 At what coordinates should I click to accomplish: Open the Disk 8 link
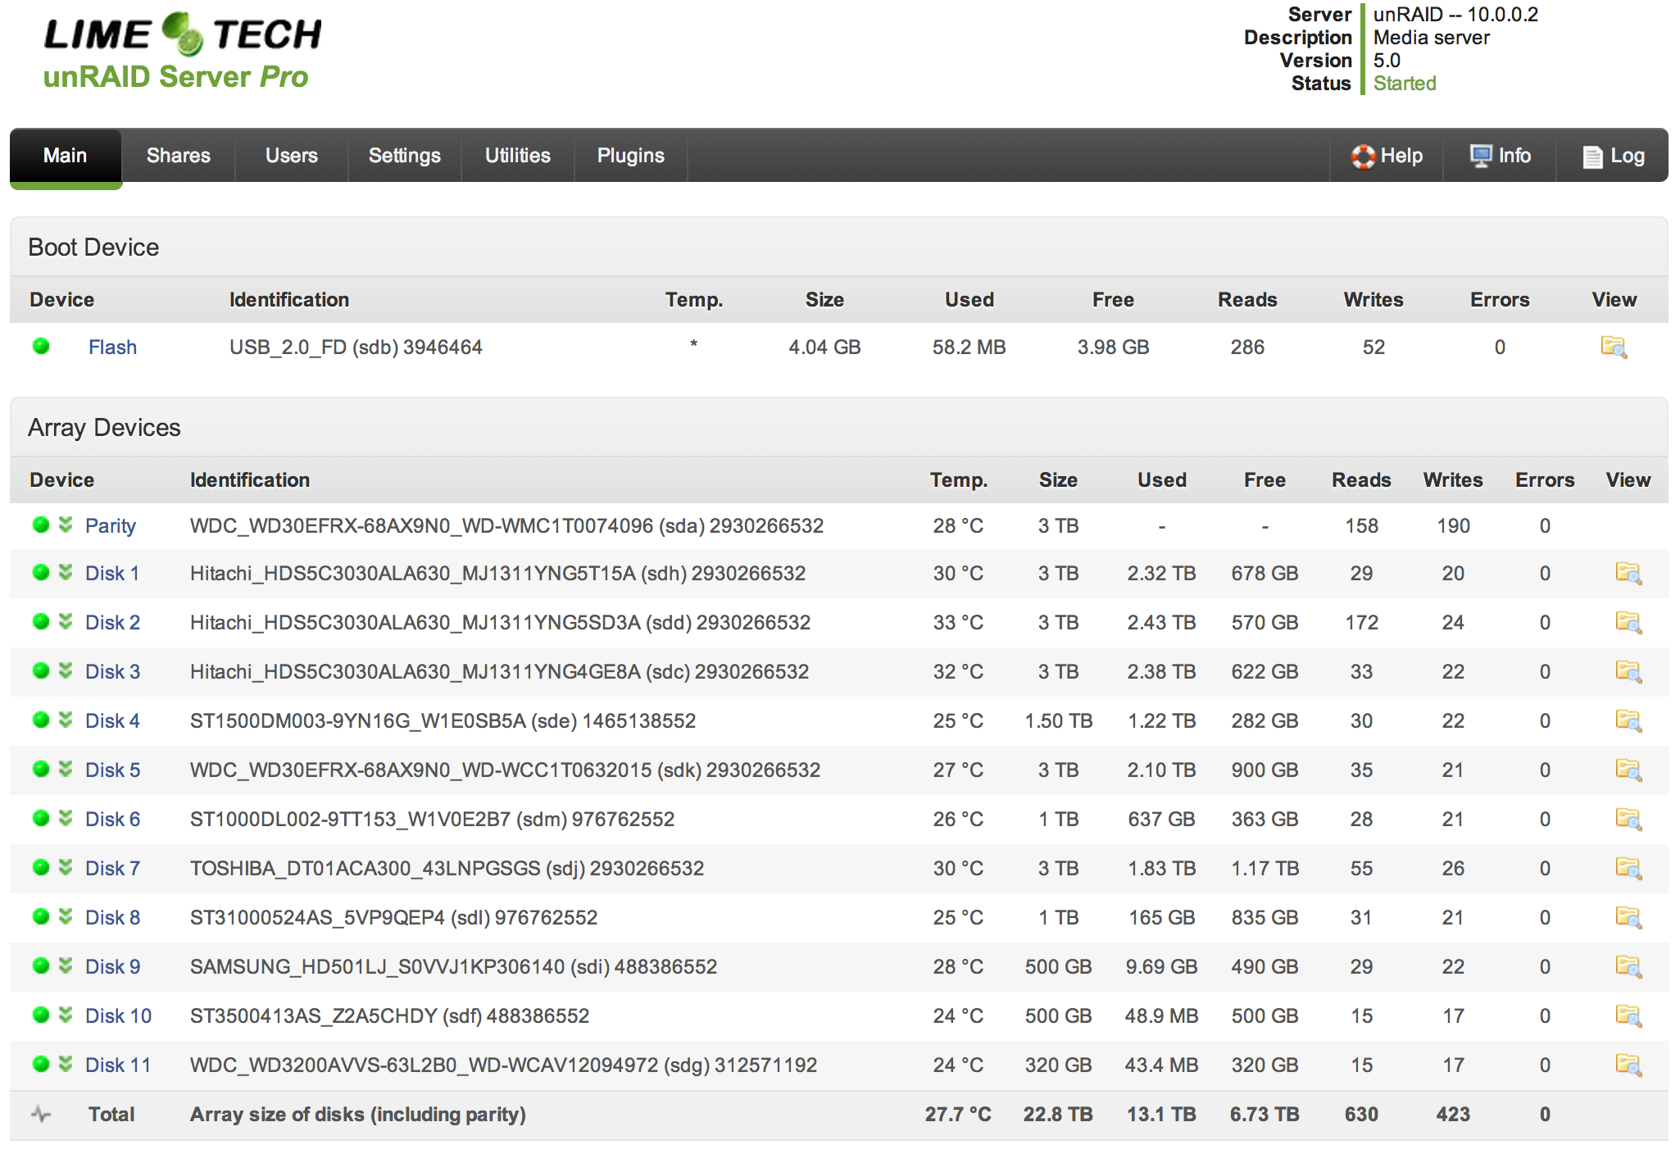pos(112,917)
